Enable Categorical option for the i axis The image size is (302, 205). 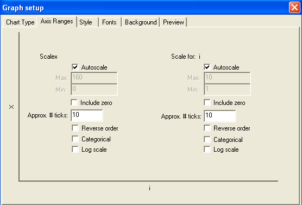207,139
